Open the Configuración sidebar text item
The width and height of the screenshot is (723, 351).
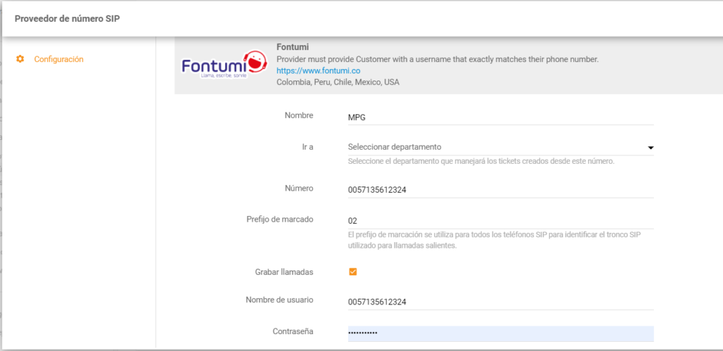(x=59, y=59)
